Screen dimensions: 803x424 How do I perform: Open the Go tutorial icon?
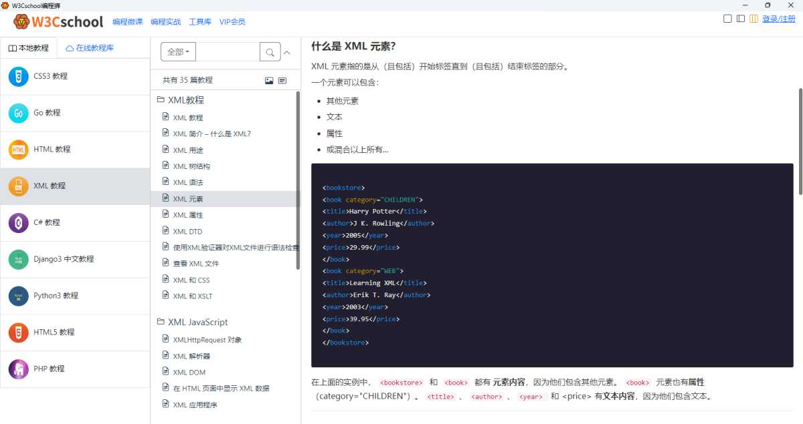[19, 113]
